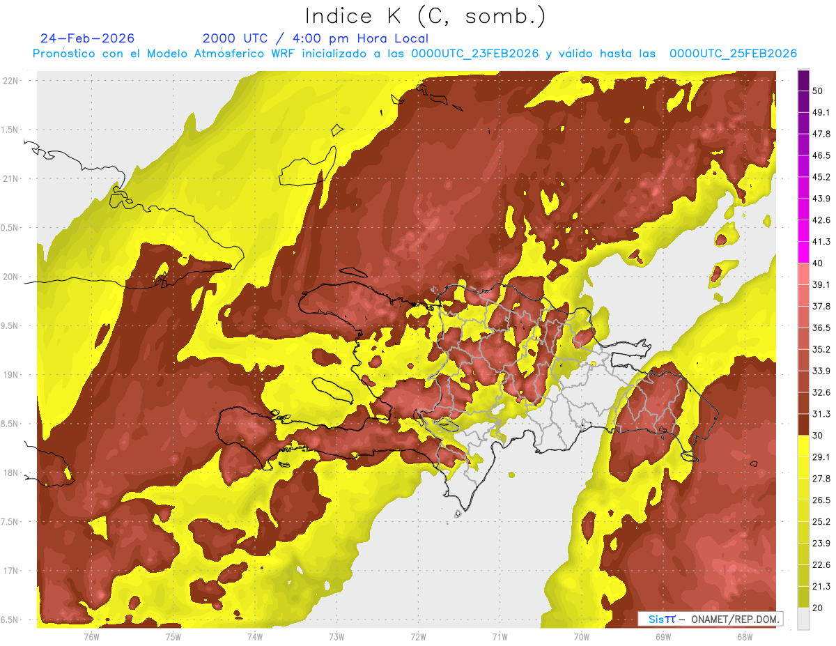This screenshot has width=836, height=646.
Task: Click the "46.5" color bar value
Action: click(821, 155)
